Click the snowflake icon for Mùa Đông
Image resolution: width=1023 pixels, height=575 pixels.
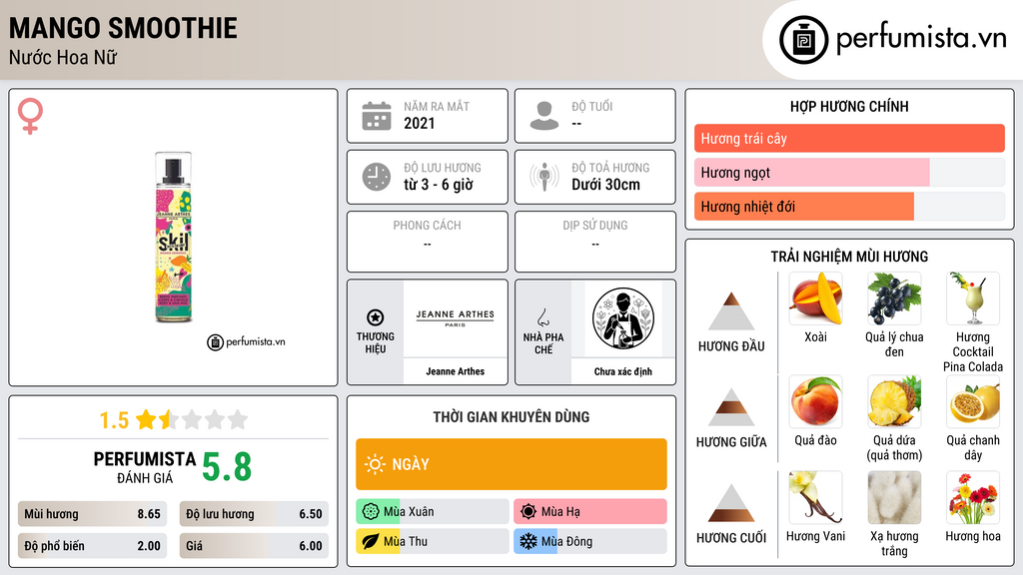tap(528, 541)
